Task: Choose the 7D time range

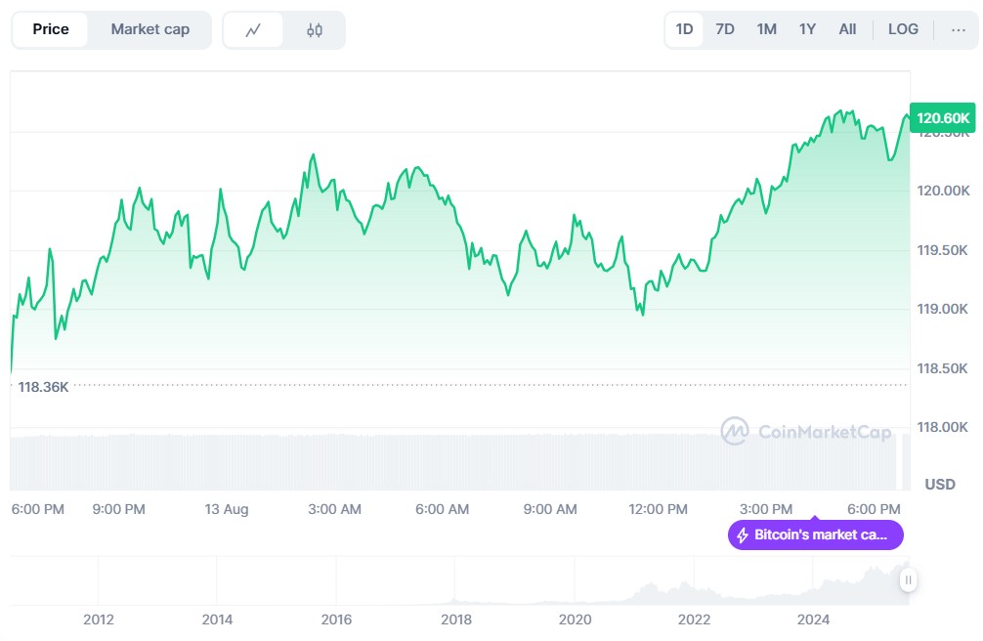Action: click(x=725, y=29)
